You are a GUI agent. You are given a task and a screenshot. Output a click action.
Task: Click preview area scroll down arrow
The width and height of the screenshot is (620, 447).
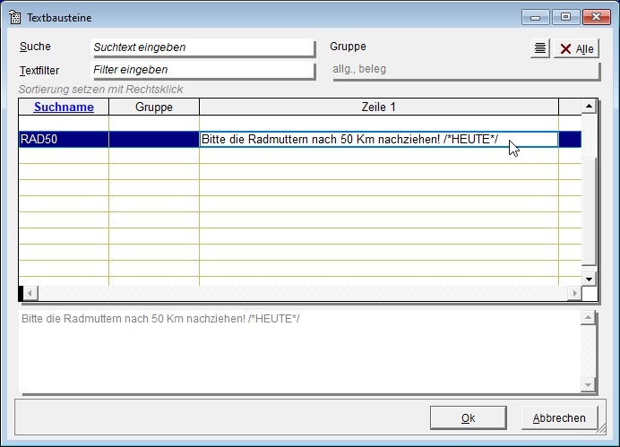tap(588, 384)
